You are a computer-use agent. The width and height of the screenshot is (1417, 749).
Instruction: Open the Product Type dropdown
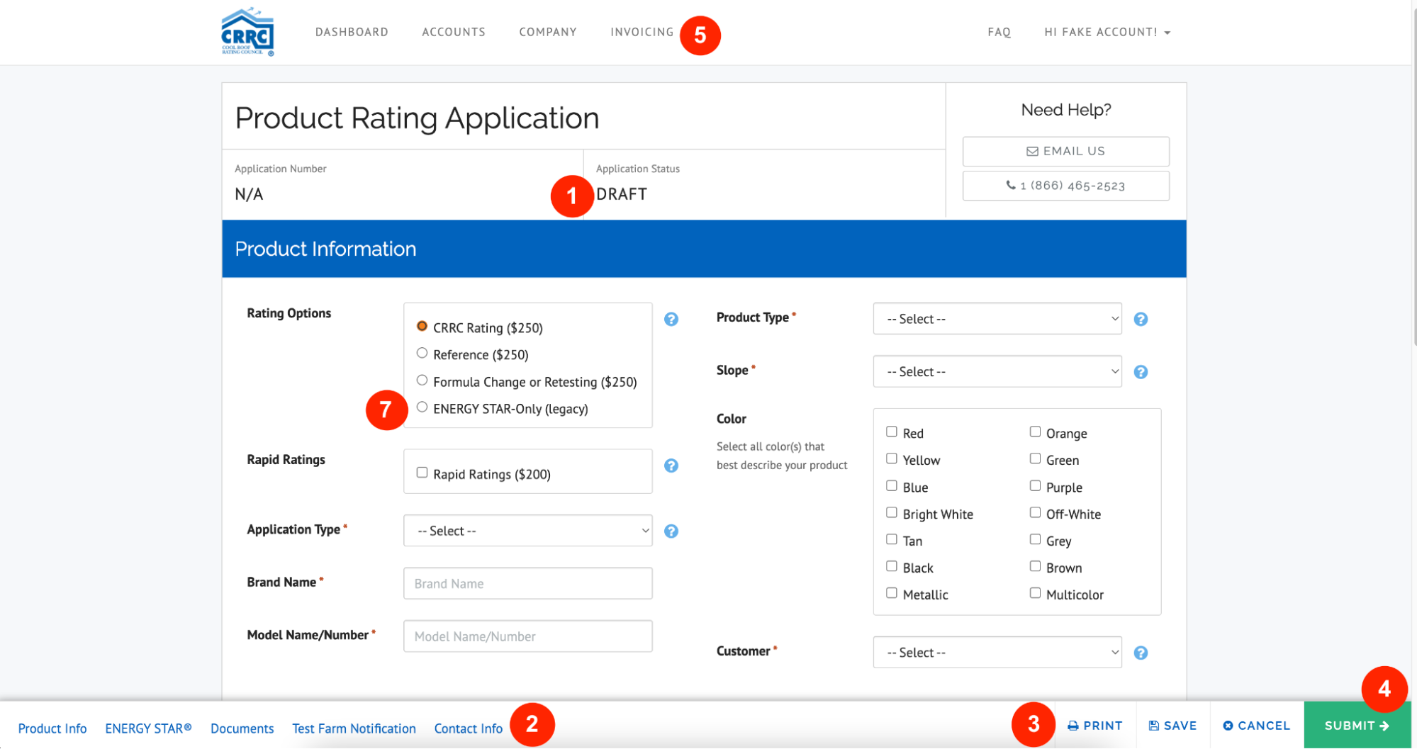click(x=997, y=319)
